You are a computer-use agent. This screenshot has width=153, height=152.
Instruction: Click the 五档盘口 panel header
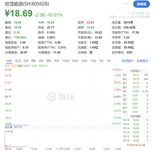pos(136,71)
